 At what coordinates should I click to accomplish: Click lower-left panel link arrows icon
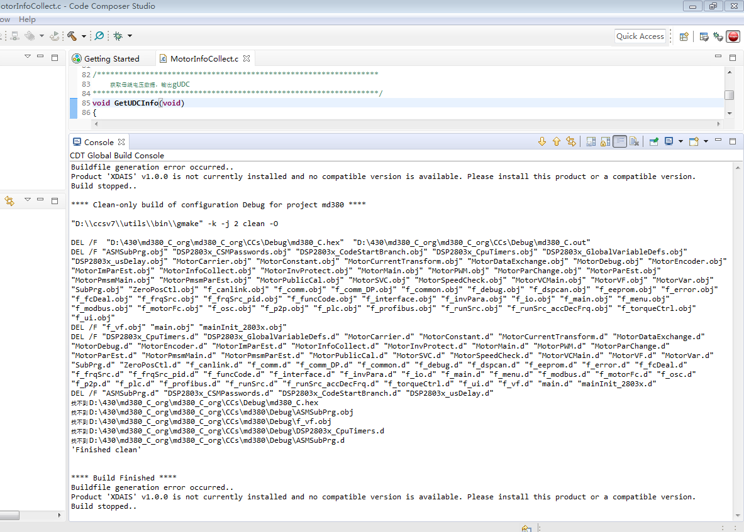point(9,201)
